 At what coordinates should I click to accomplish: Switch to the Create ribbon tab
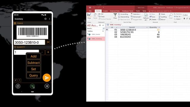[105, 11]
